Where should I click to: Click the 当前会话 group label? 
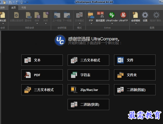point(30,28)
